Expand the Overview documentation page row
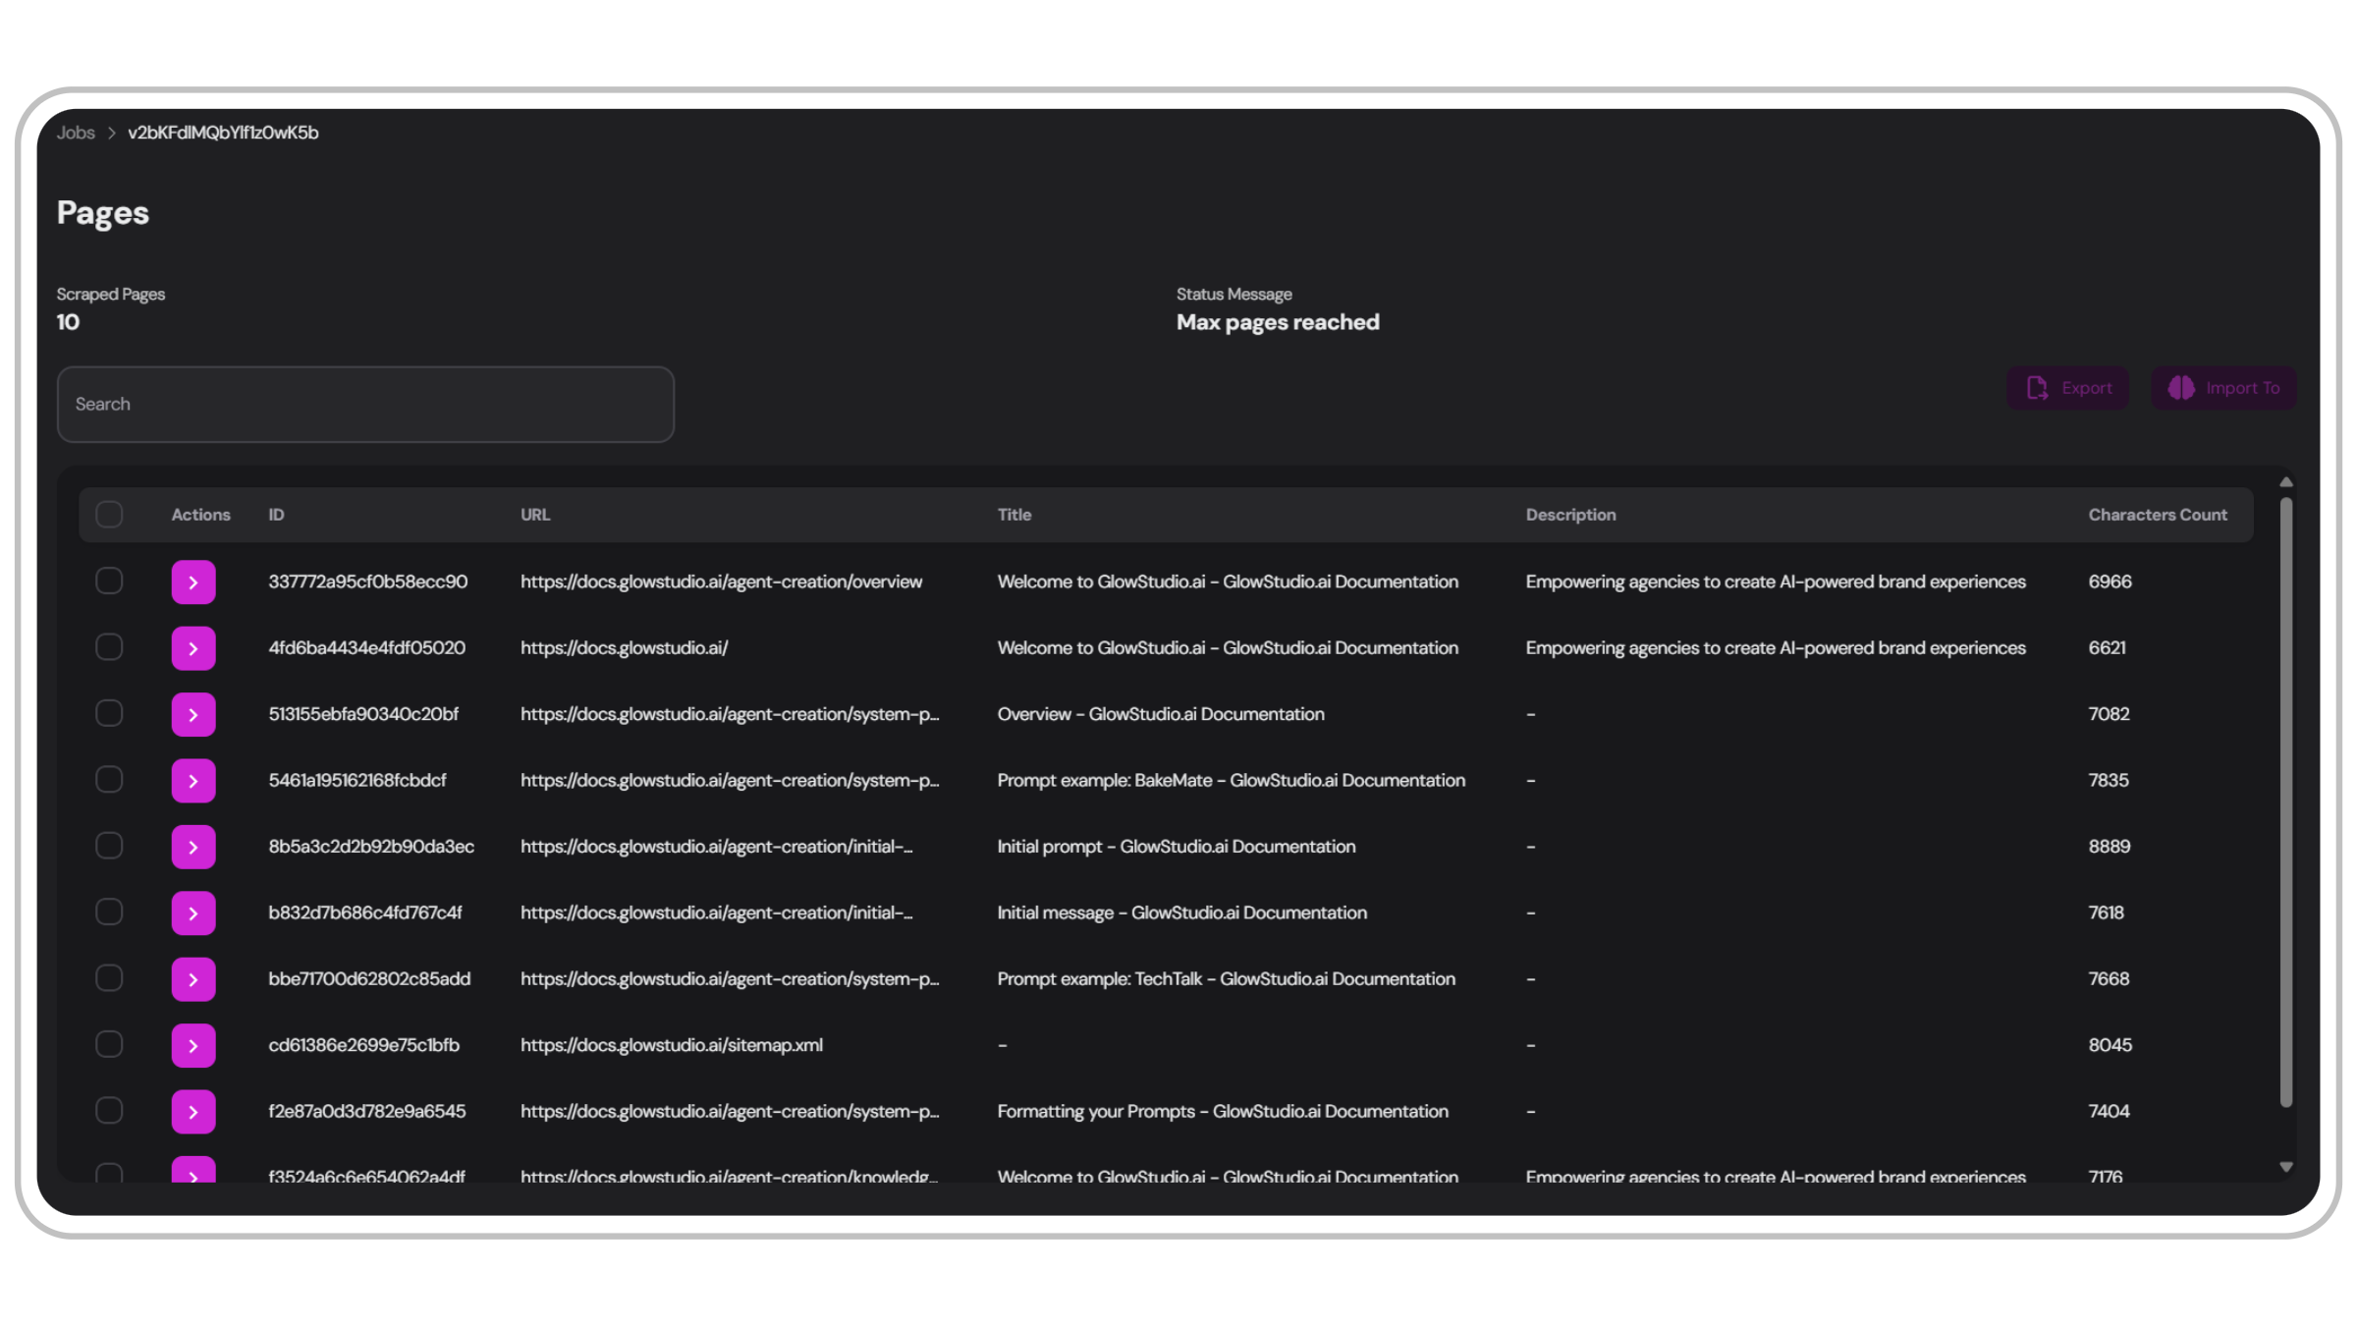 click(193, 714)
